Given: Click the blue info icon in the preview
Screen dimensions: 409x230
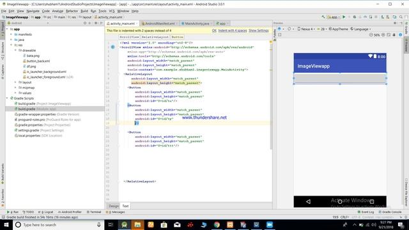Looking at the screenshot, I should click(401, 34).
